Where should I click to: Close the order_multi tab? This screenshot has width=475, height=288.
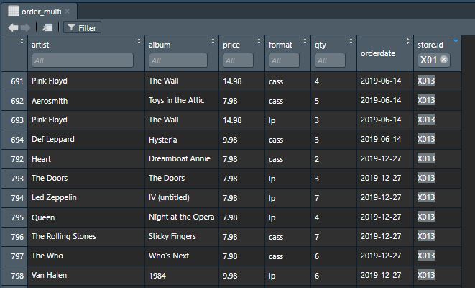tap(68, 12)
